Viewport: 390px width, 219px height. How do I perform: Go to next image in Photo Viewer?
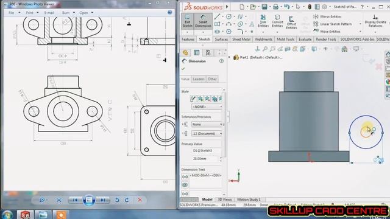[x=103, y=200]
